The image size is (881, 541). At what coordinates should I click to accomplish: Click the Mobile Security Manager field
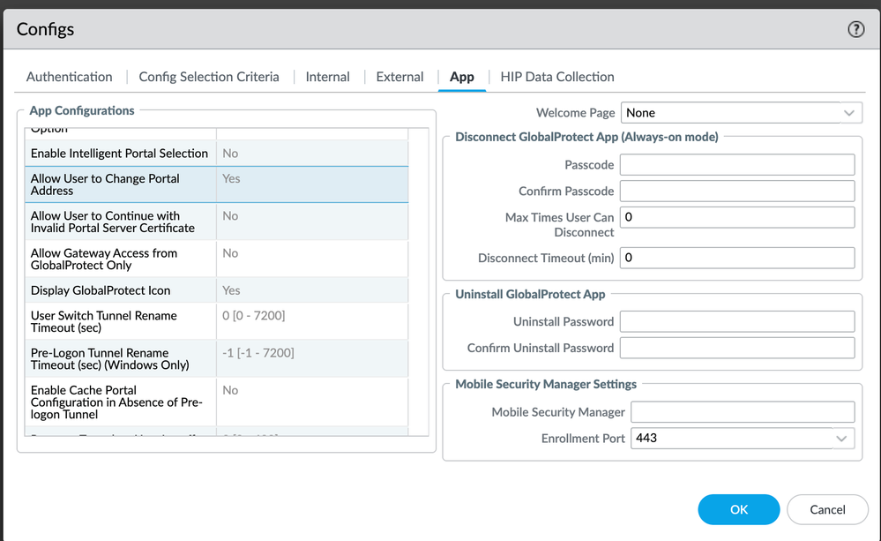tap(743, 411)
